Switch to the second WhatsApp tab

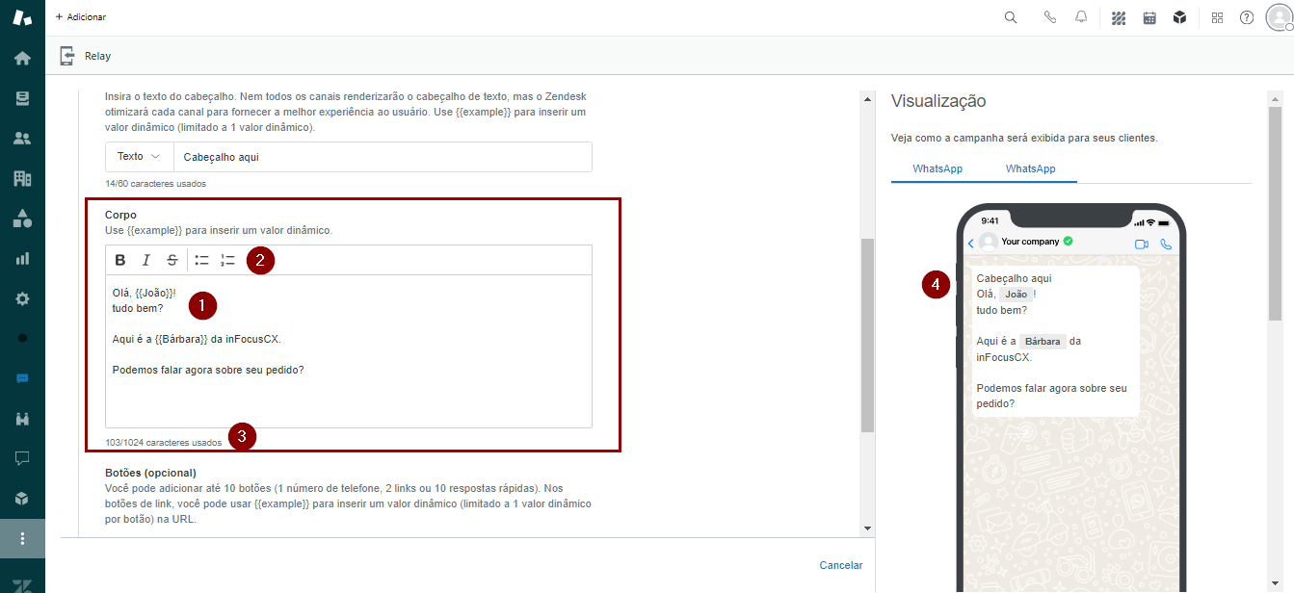(x=1030, y=168)
